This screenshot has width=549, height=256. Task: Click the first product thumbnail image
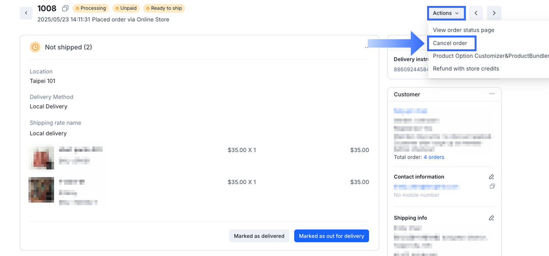pos(41,157)
